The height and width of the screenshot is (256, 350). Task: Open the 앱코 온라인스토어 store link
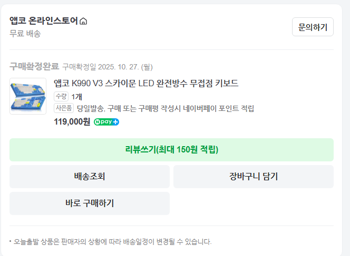coord(44,21)
